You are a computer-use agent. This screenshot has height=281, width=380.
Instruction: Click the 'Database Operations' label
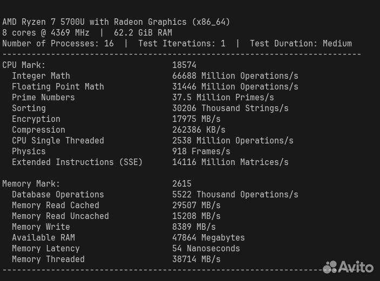[58, 195]
